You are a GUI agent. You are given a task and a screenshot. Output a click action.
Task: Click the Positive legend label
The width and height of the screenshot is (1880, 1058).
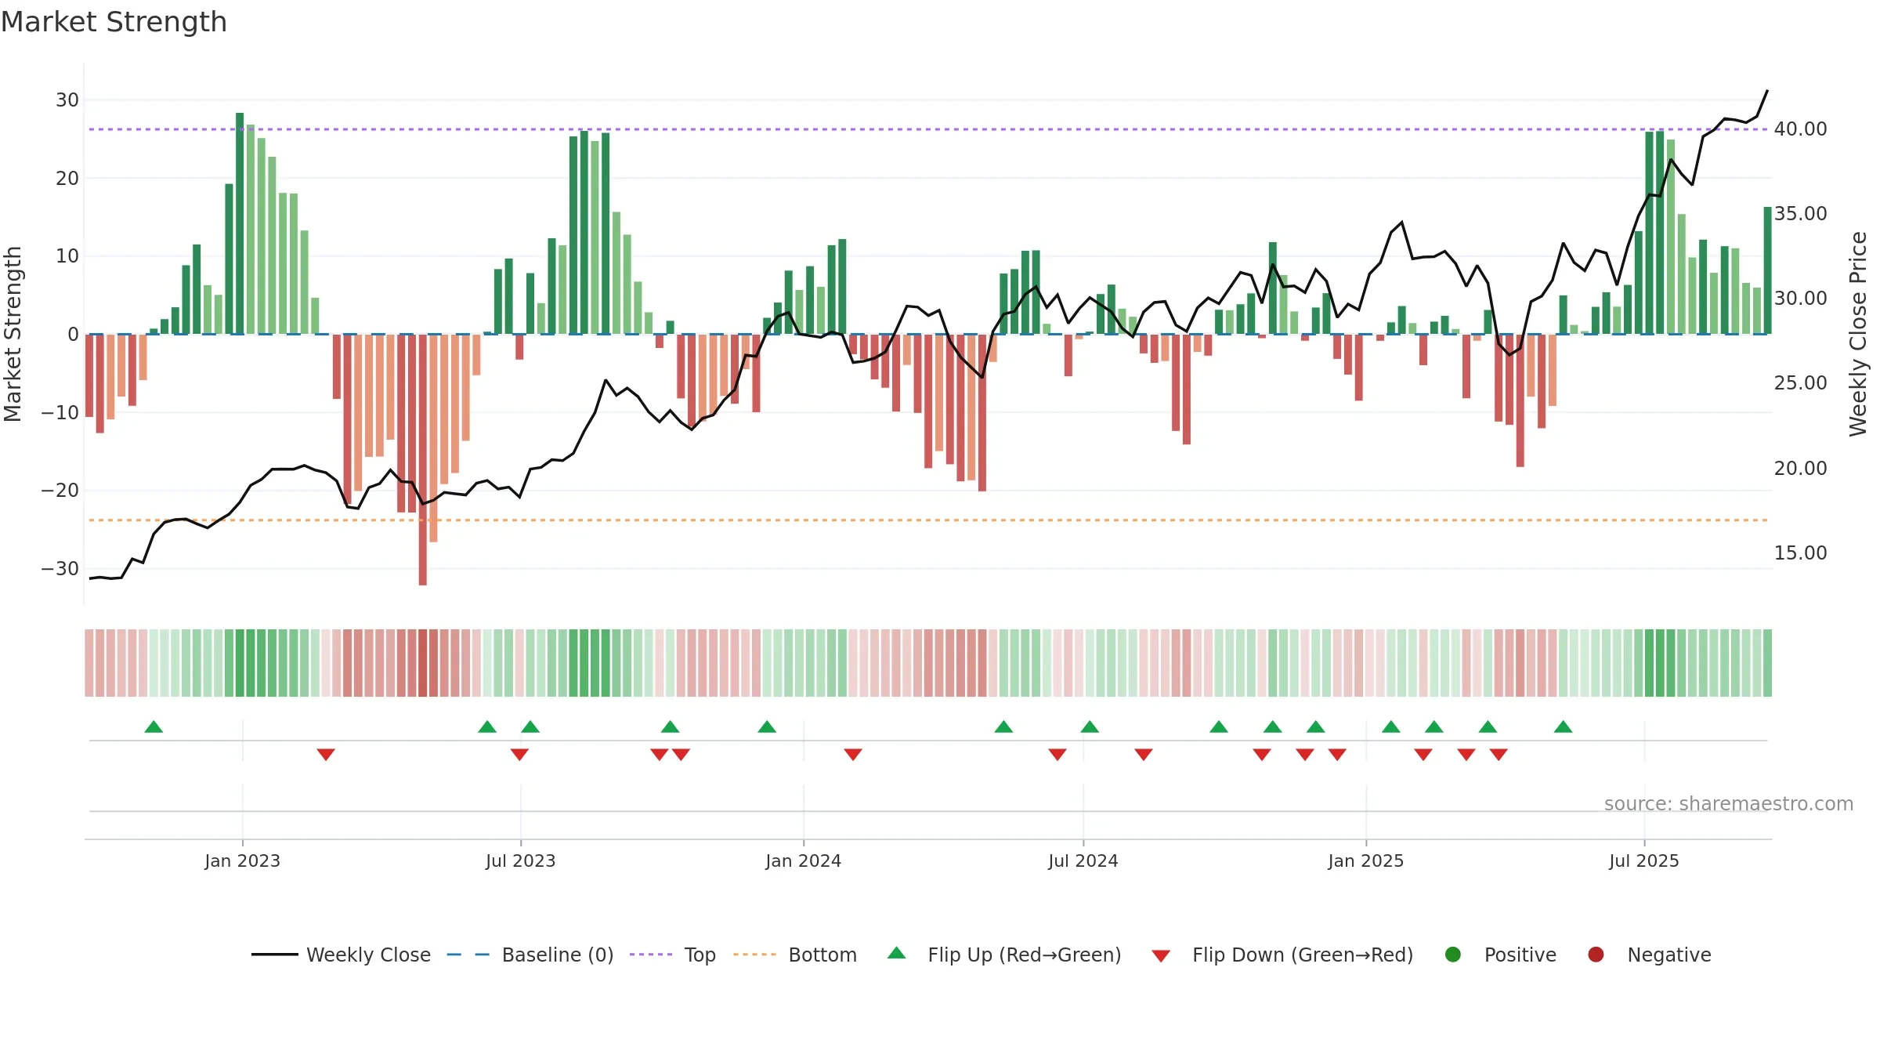[x=1520, y=955]
